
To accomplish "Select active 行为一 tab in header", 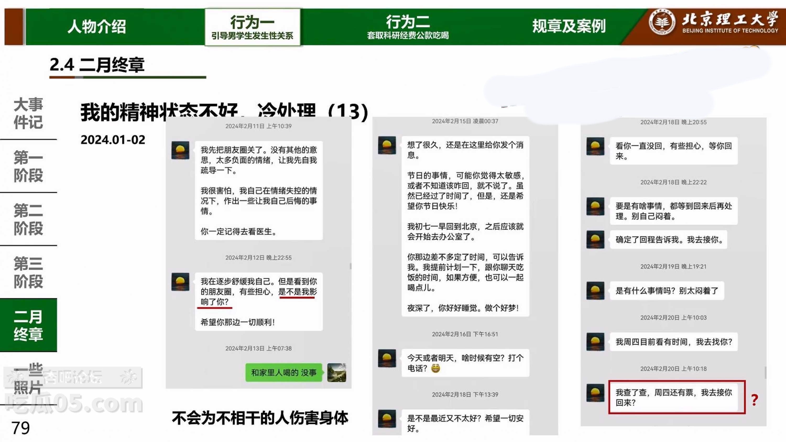I will pos(252,27).
